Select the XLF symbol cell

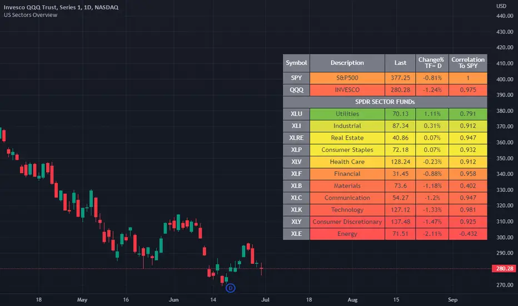[x=296, y=174]
